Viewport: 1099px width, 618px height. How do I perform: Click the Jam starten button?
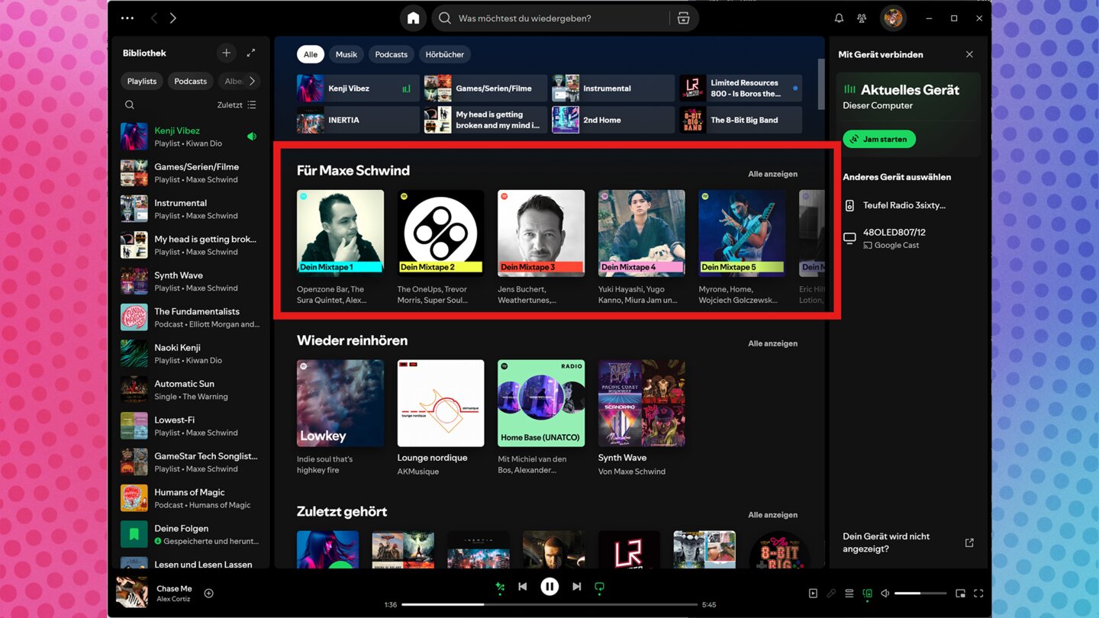[x=879, y=140]
